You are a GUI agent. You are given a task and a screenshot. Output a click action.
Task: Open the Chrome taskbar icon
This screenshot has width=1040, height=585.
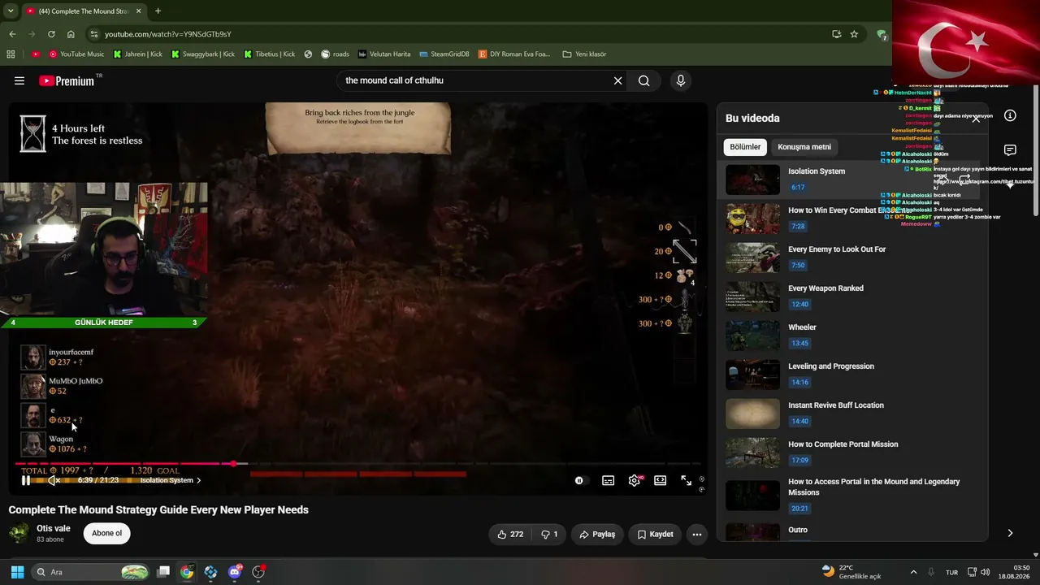tap(187, 572)
